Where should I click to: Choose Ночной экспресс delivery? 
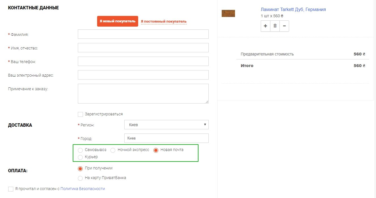(x=113, y=150)
